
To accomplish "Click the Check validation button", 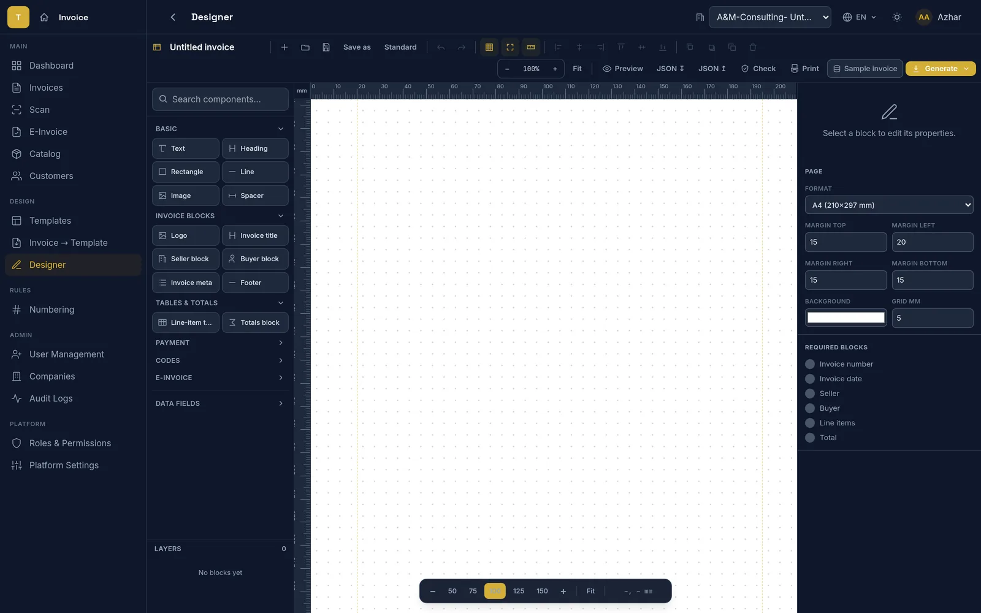I will click(x=758, y=69).
